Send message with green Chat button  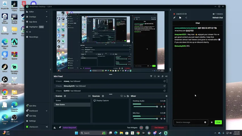coord(218,122)
